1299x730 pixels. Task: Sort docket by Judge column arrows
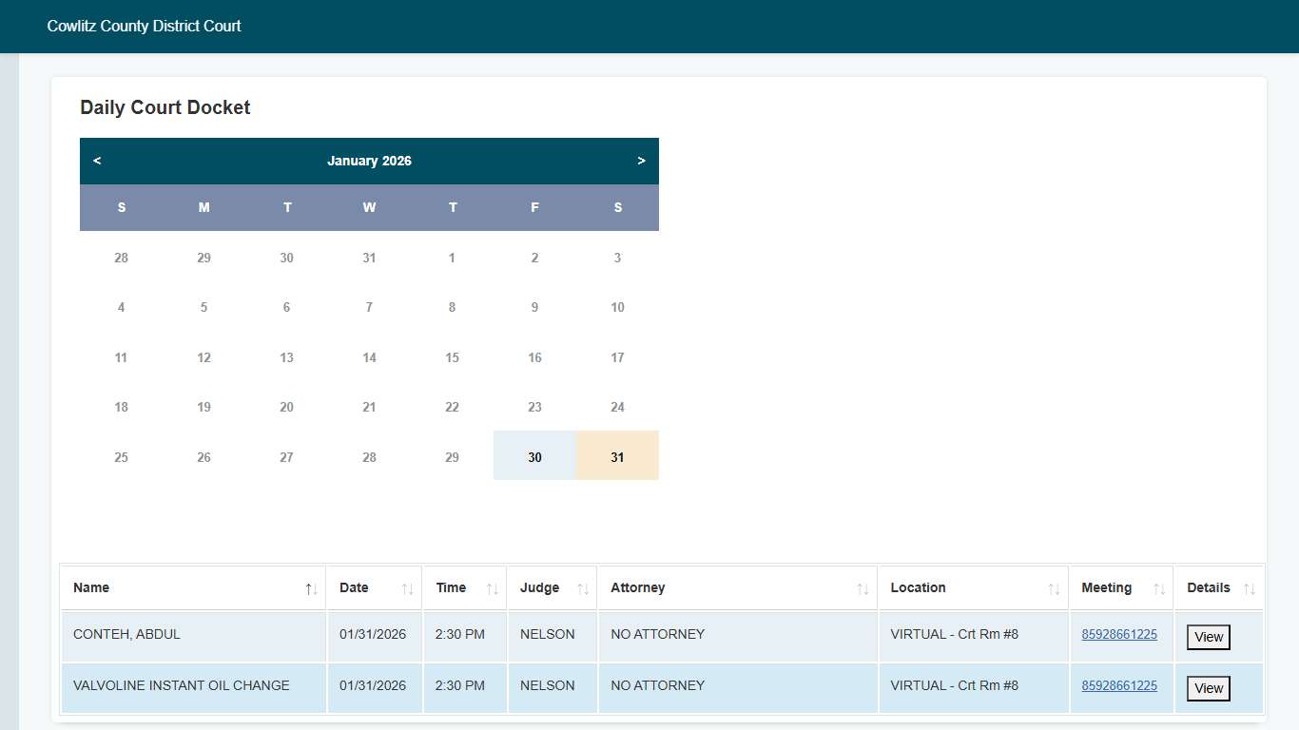pos(583,589)
